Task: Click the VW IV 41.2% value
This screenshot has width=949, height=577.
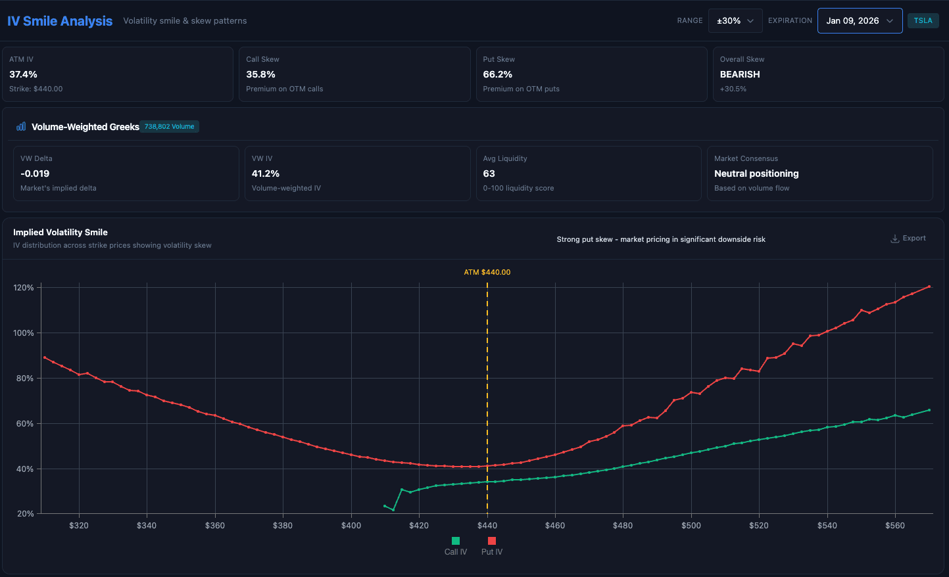Action: click(266, 173)
